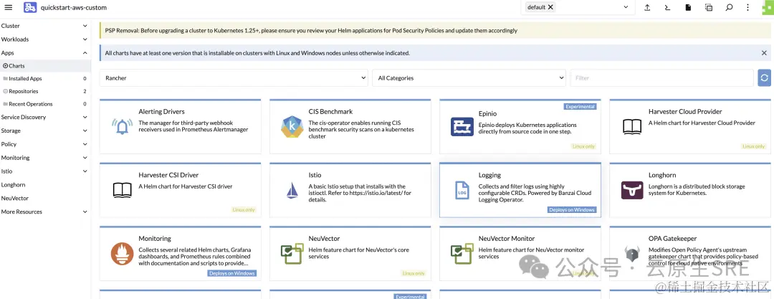This screenshot has height=299, width=774.
Task: Click Linux only badge on NeuVector card
Action: 414,273
